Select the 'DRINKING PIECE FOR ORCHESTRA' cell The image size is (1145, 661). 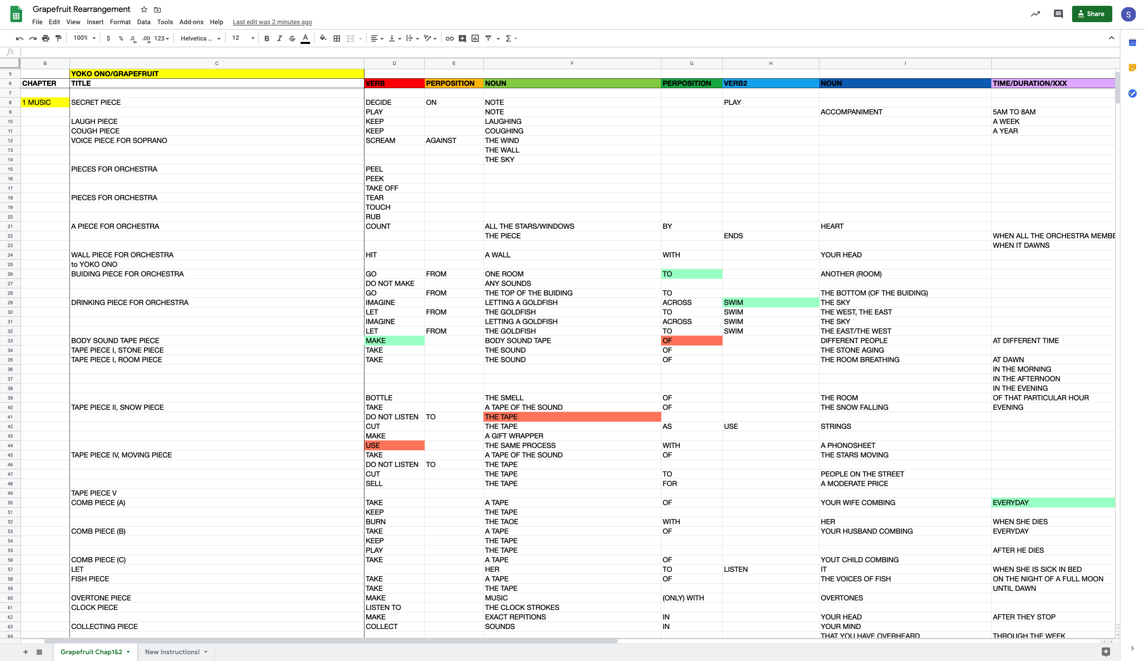pos(217,302)
